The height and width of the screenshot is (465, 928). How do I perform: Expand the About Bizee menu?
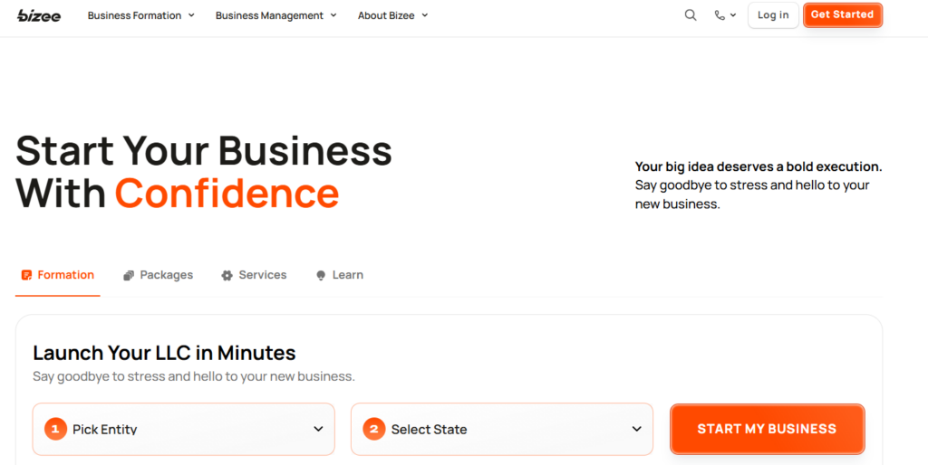pyautogui.click(x=392, y=15)
